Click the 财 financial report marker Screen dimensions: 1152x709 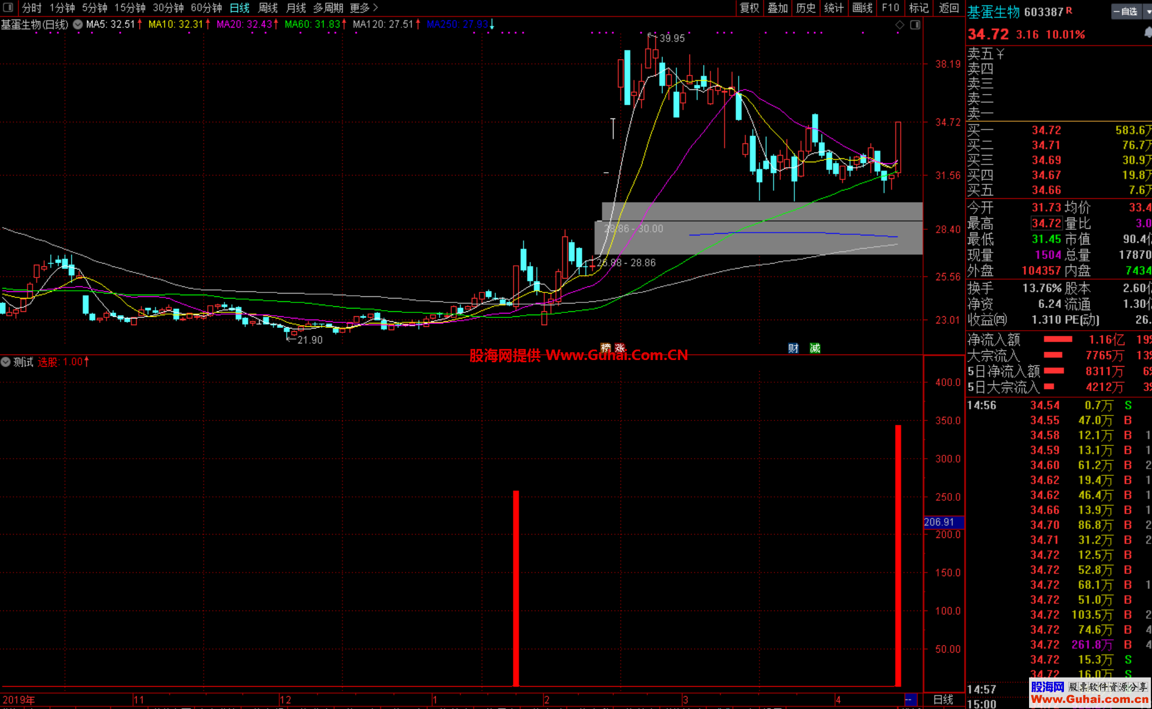coord(793,348)
